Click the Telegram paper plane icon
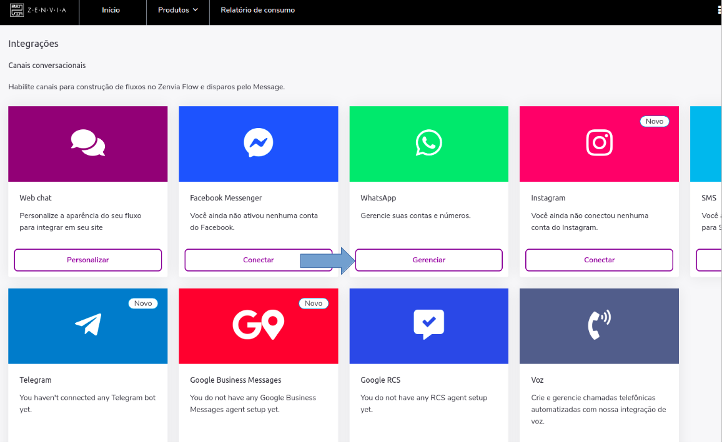The image size is (722, 444). coord(88,324)
